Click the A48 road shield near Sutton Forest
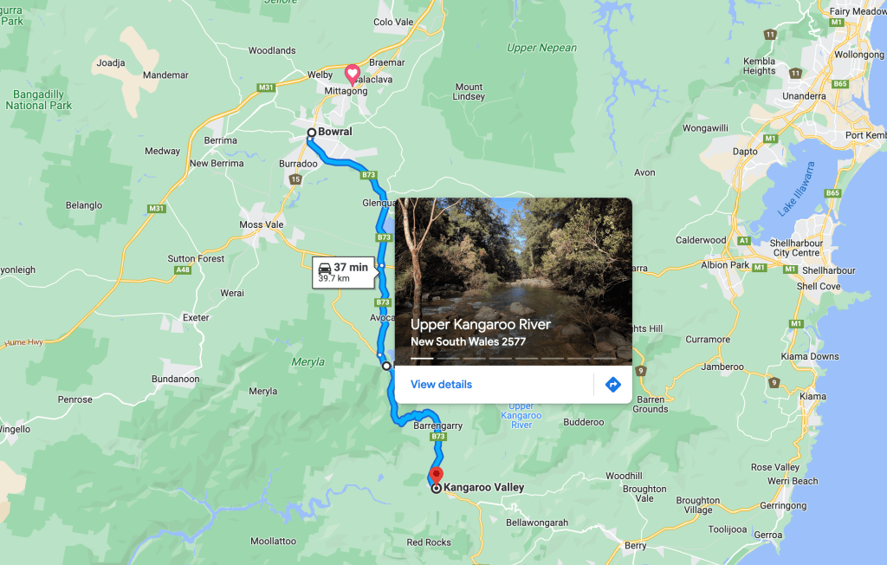Screen dimensions: 887x565 pyautogui.click(x=183, y=270)
